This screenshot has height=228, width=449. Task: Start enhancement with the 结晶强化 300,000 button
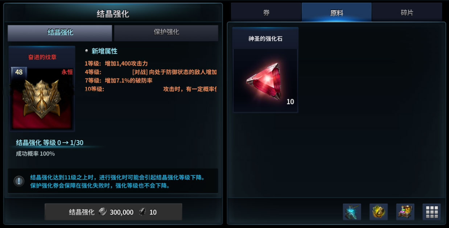click(113, 212)
